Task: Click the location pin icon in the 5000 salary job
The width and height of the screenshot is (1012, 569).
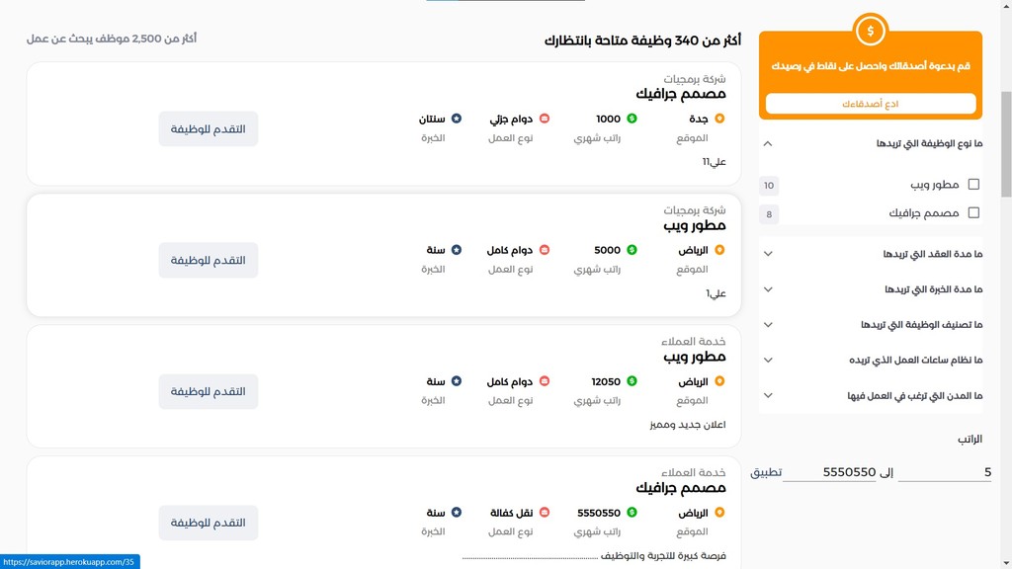Action: point(719,250)
